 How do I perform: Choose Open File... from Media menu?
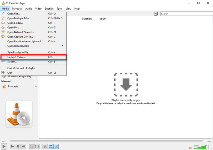click(x=33, y=13)
